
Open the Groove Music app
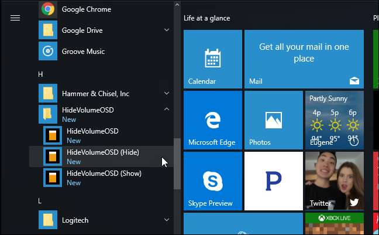point(82,52)
